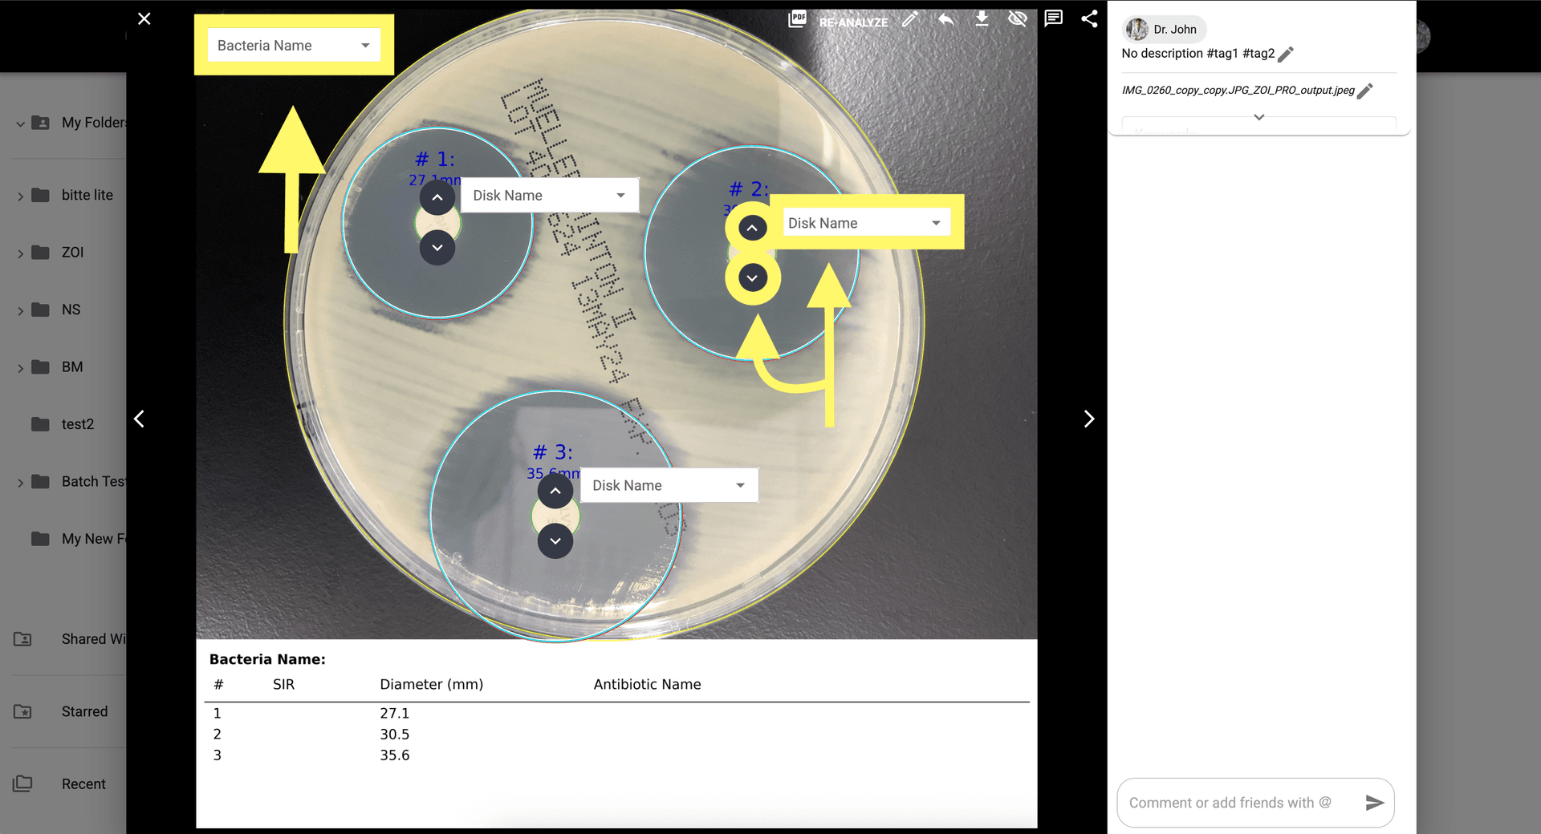Viewport: 1541px width, 834px height.
Task: Edit the description with the pencil icon
Action: point(1286,54)
